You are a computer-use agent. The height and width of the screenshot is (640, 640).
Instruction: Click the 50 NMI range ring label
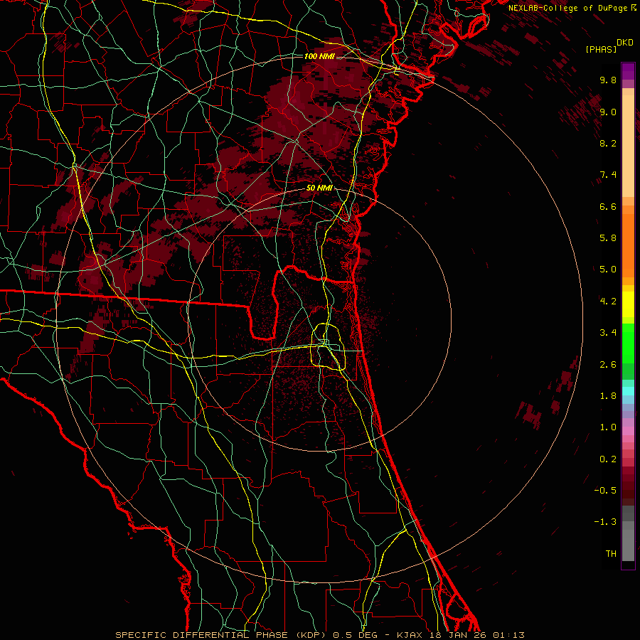[x=319, y=188]
